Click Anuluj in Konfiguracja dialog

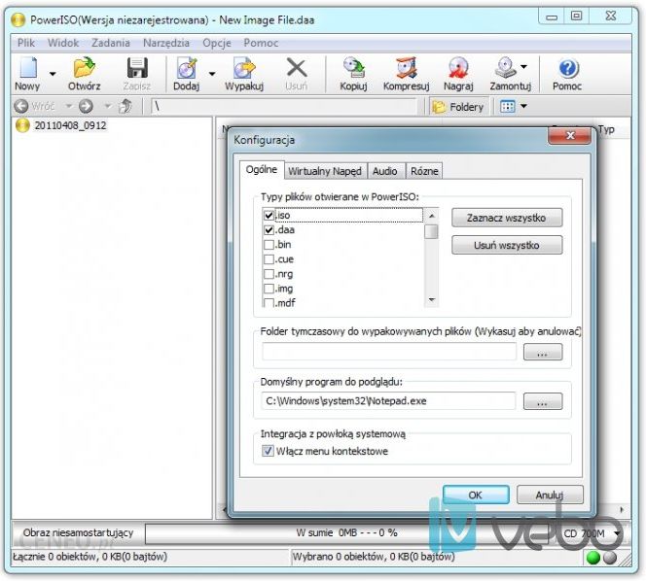click(550, 495)
